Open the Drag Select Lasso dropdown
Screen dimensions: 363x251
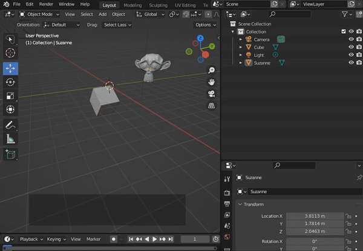[117, 25]
